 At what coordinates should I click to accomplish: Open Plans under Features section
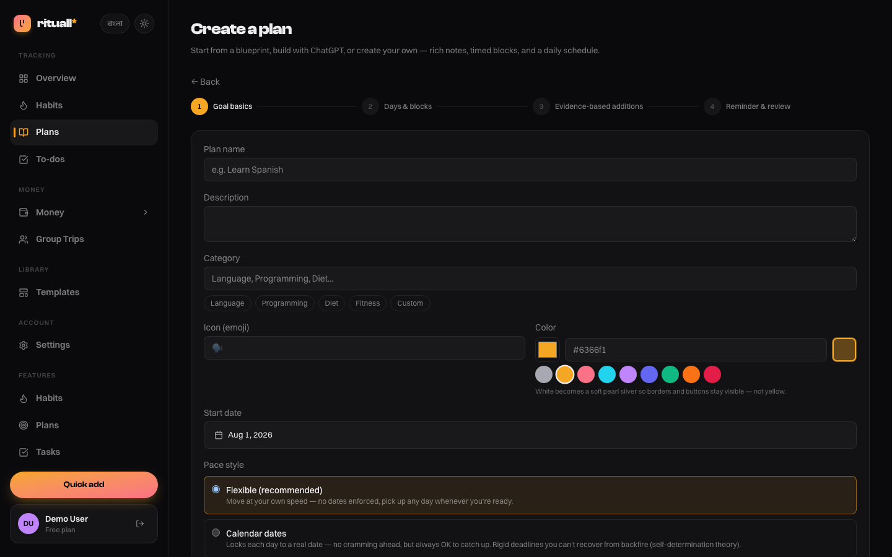pos(84,425)
